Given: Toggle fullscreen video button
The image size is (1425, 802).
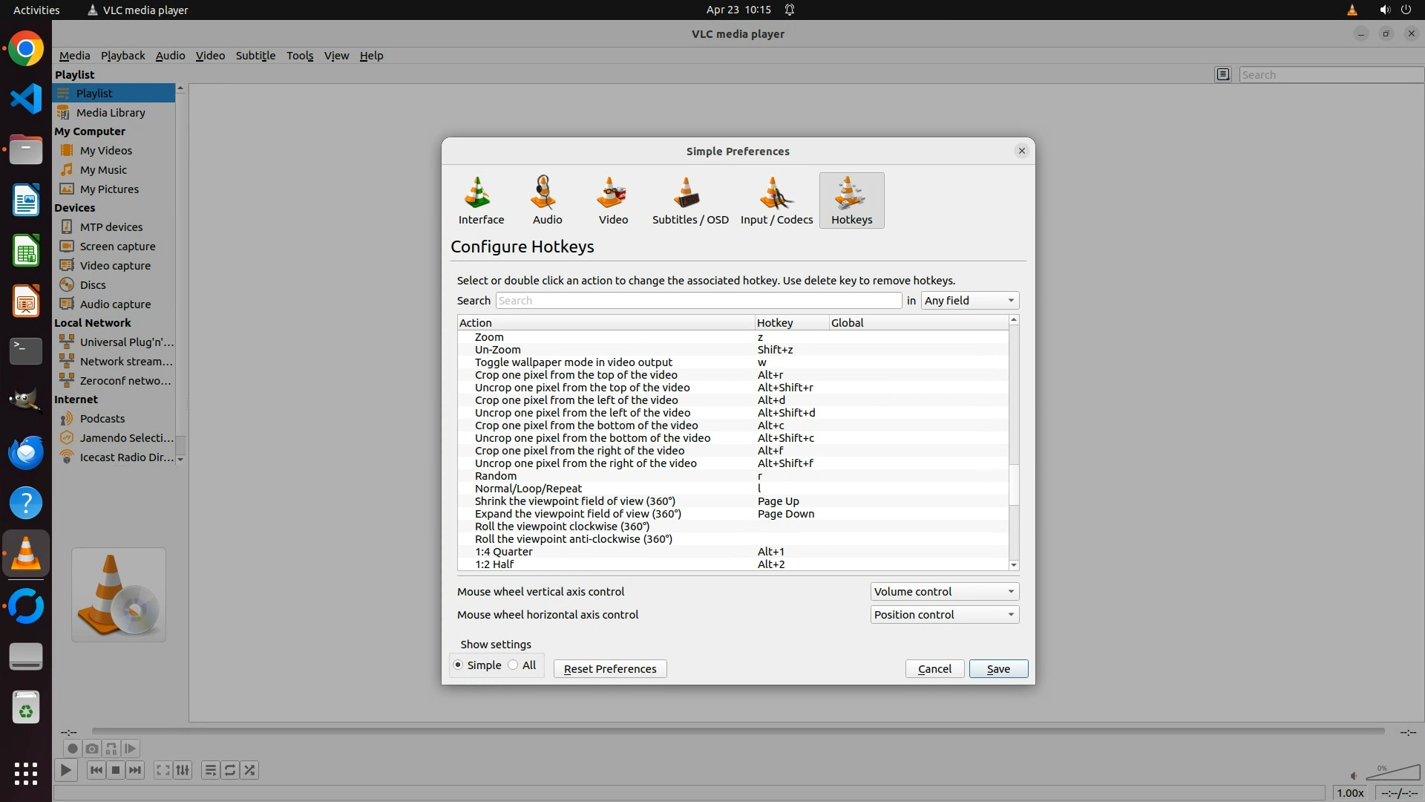Looking at the screenshot, I should [163, 770].
